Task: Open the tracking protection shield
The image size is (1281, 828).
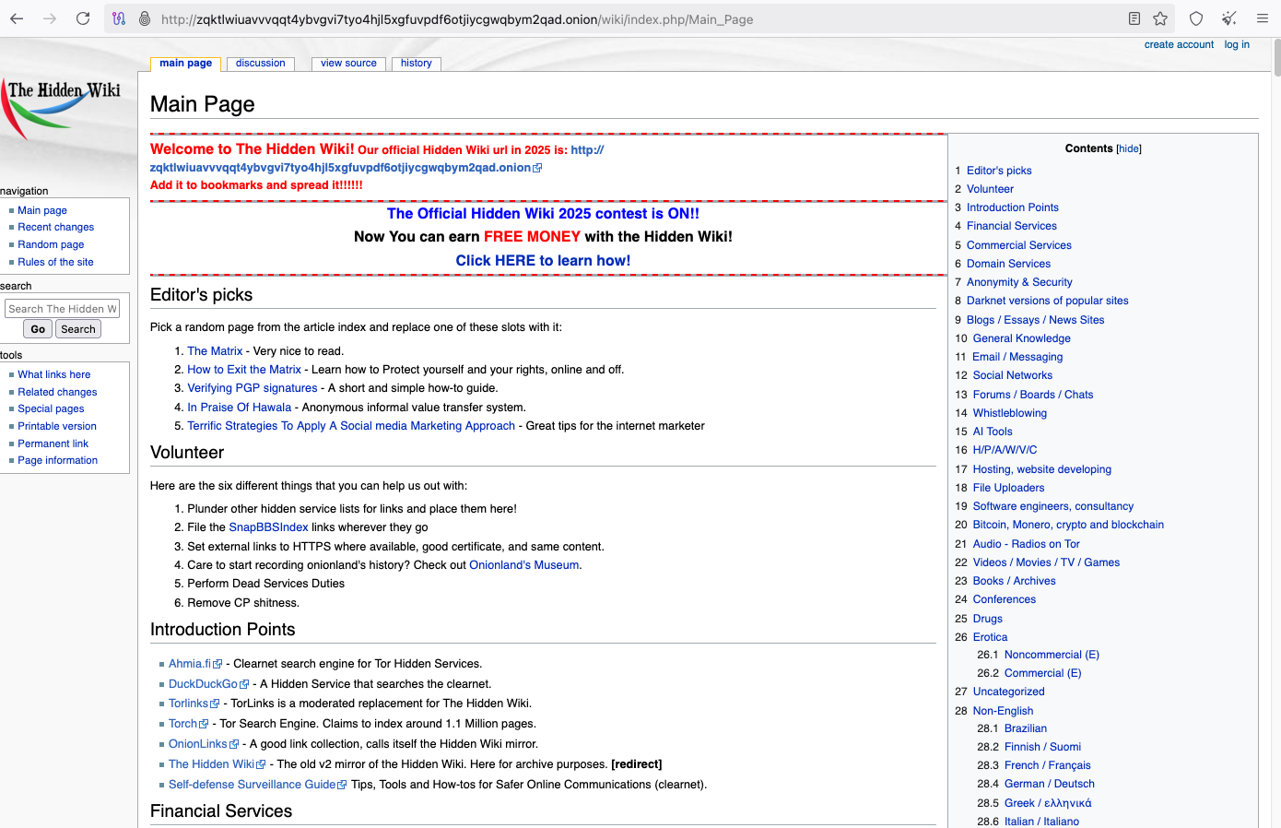Action: (x=1194, y=18)
